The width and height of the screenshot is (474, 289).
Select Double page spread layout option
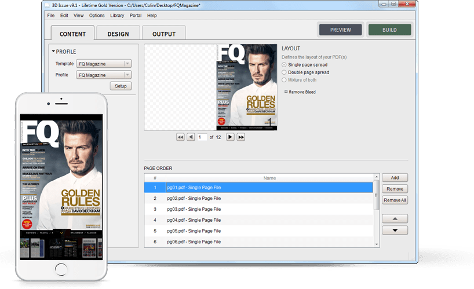(x=284, y=72)
